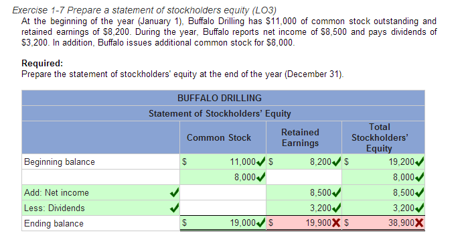This screenshot has height=252, width=464.
Task: Click the red X beside 19,900
Action: pos(336,223)
